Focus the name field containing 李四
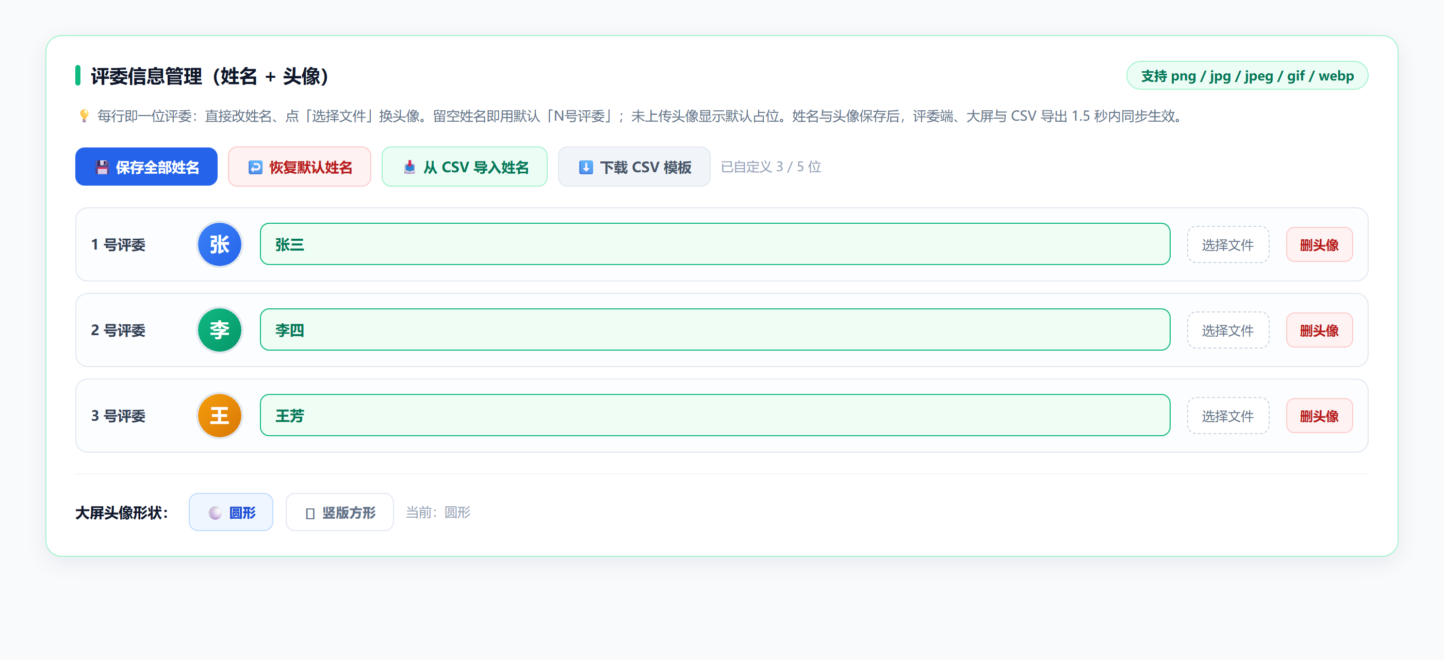Viewport: 1444px width, 660px height. [x=715, y=330]
